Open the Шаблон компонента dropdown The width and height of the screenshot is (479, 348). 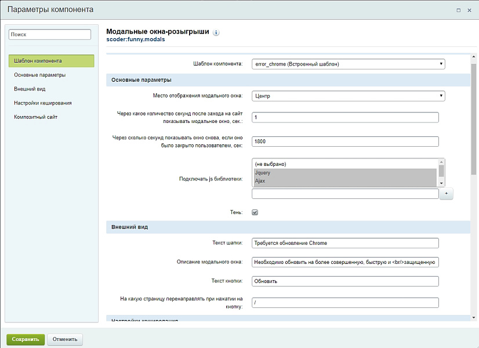348,64
